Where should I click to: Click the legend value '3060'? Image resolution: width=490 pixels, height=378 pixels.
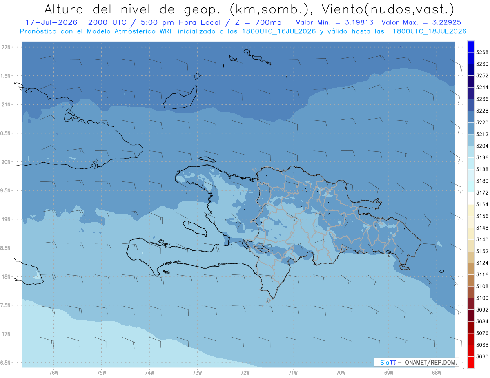point(482,357)
